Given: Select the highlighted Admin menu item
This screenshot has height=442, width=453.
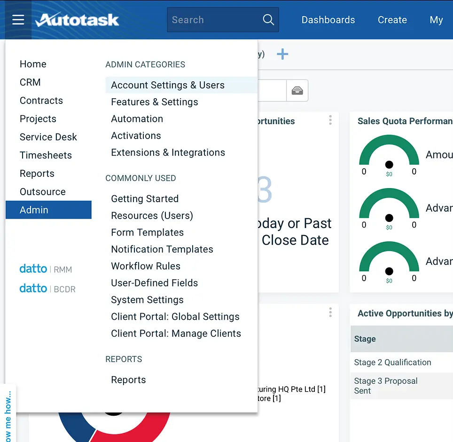Looking at the screenshot, I should 48,210.
